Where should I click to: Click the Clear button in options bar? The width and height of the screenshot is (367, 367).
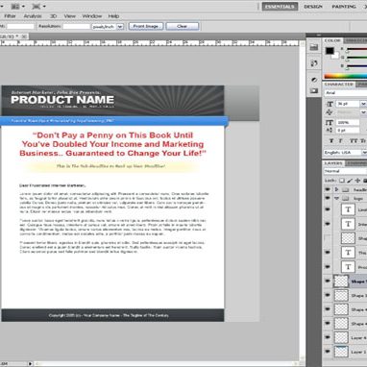(x=182, y=26)
